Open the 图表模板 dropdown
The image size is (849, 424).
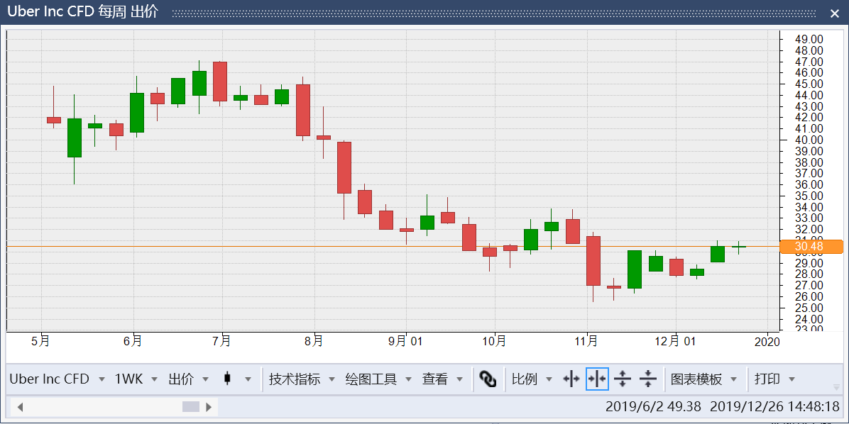704,379
